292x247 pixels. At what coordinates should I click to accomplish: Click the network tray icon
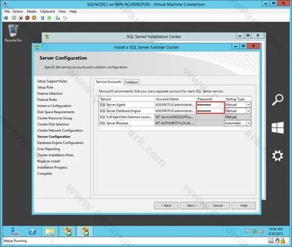[255, 231]
